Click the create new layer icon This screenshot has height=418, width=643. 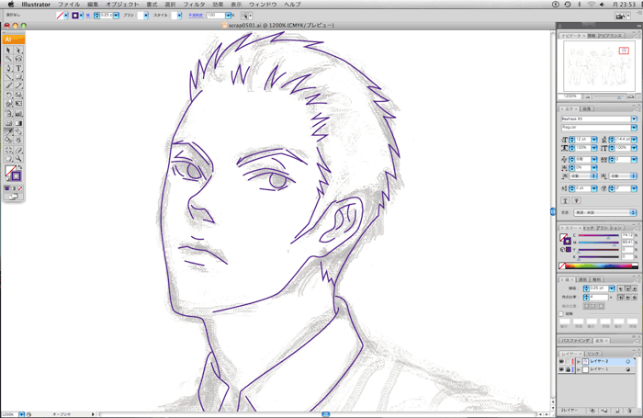pyautogui.click(x=617, y=411)
